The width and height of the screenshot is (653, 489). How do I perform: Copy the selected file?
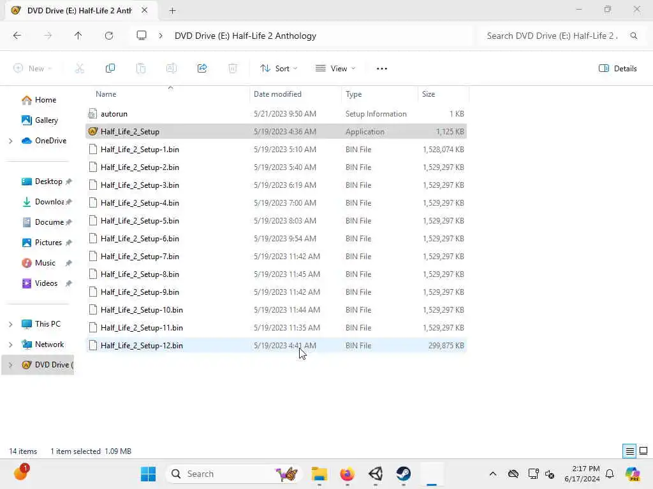[x=110, y=68]
